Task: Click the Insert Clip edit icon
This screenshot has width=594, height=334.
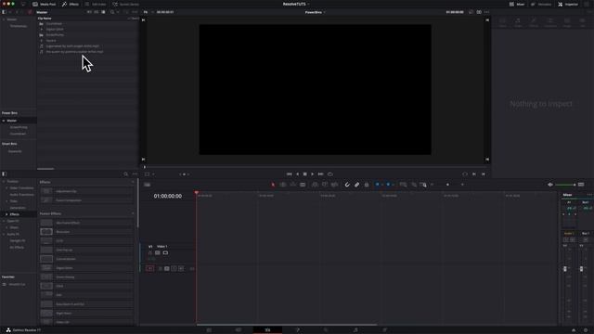Action: [x=315, y=185]
